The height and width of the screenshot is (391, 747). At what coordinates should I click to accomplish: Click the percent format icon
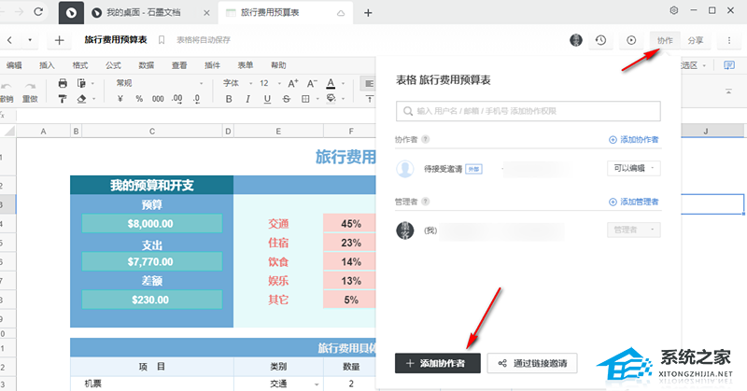[138, 98]
